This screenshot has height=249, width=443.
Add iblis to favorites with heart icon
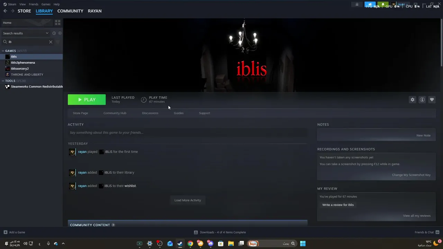point(432,100)
